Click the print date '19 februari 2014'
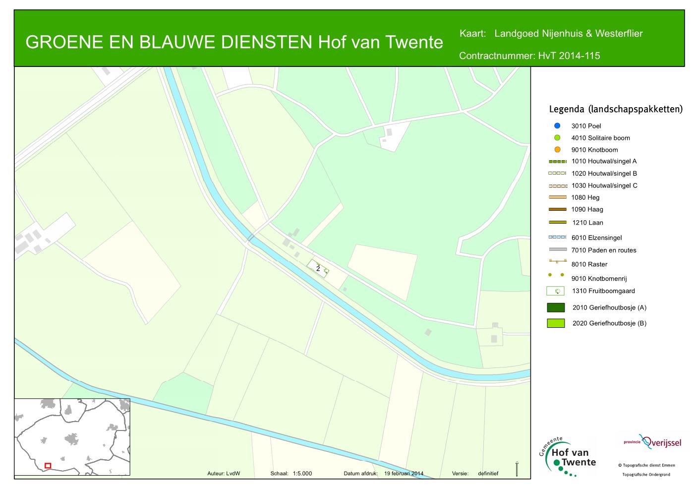 click(x=404, y=473)
